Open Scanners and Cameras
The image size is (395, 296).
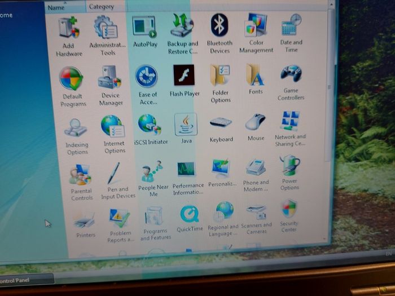pyautogui.click(x=256, y=219)
